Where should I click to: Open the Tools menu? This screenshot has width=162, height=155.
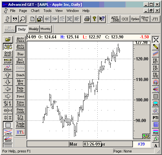[x=48, y=11]
